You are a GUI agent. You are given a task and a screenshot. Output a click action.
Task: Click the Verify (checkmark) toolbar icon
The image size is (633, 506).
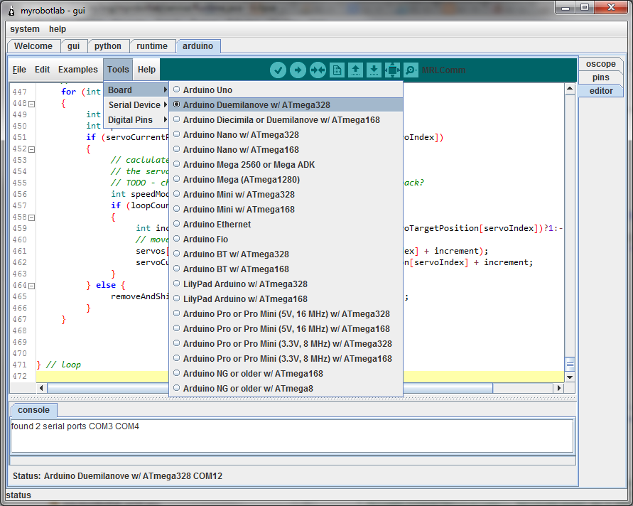278,70
